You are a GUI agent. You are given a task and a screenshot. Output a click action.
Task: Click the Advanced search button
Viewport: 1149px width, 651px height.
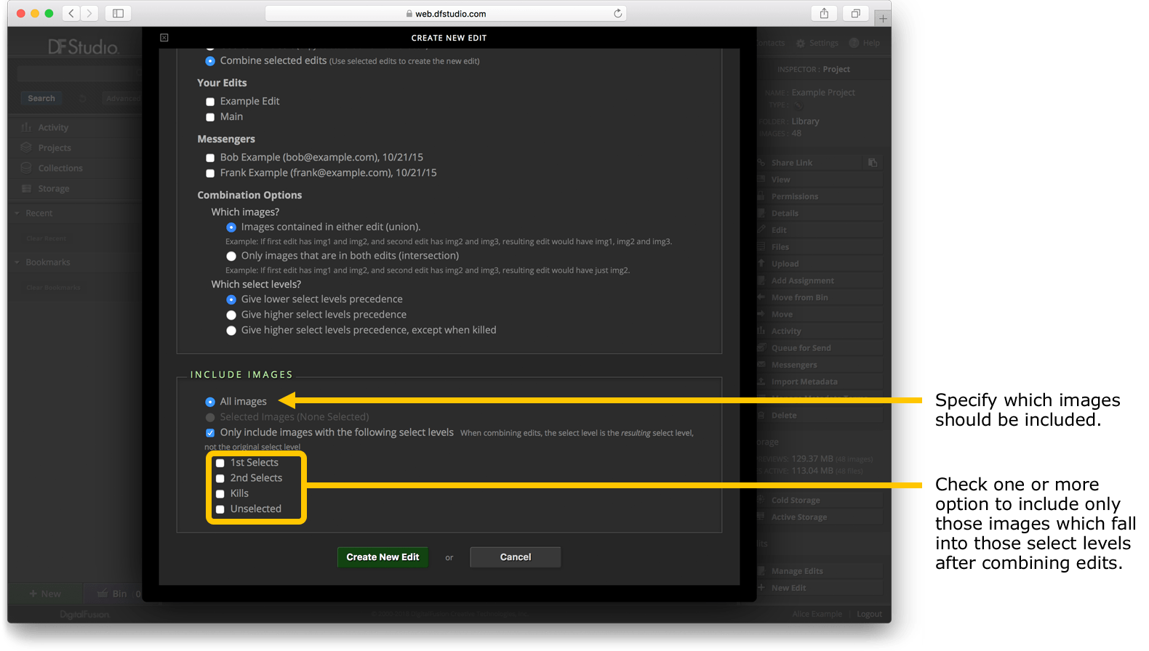121,98
